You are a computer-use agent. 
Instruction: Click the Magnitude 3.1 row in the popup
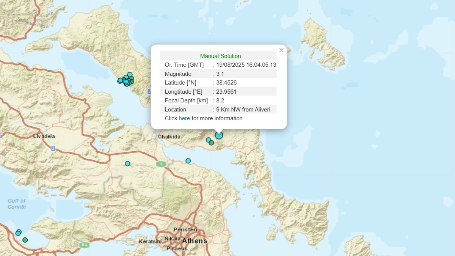click(218, 74)
